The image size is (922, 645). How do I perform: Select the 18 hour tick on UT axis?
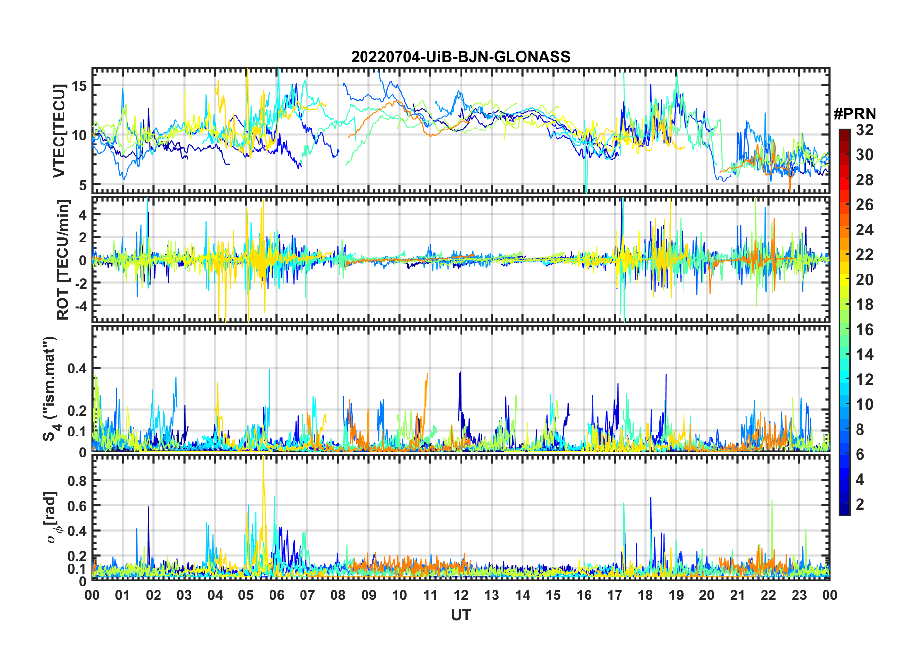point(645,595)
